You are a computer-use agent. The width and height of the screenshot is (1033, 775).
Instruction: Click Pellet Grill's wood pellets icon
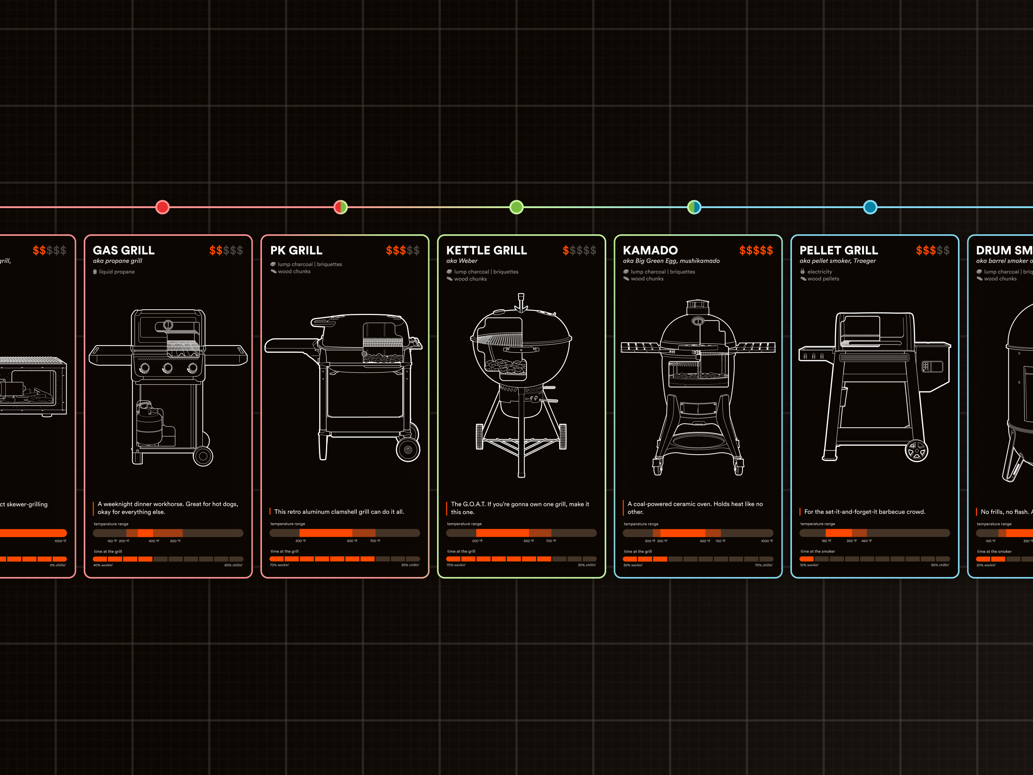click(x=803, y=278)
